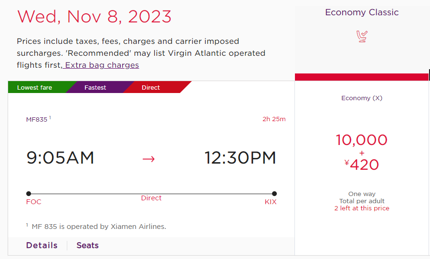Screen dimensions: 430x259
Task: View Seats for flight MF835
Action: pos(87,245)
